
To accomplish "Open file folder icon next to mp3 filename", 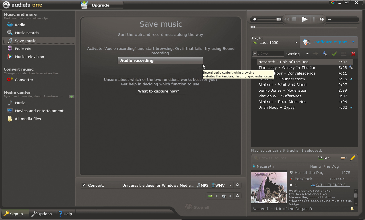I will 352,209.
